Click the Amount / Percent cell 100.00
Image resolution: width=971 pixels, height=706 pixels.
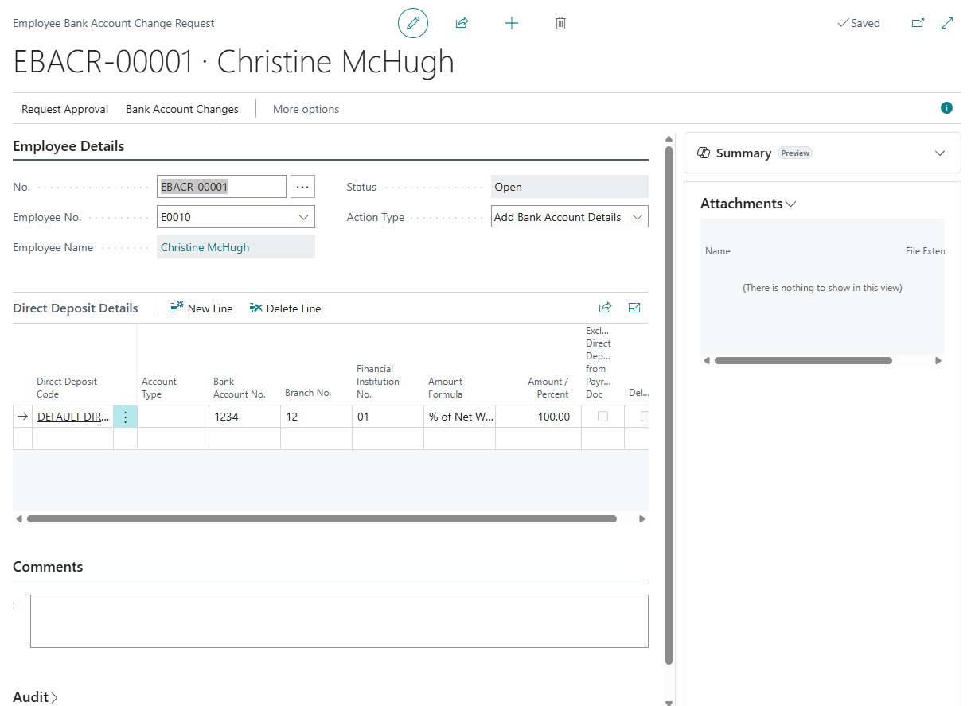click(538, 417)
